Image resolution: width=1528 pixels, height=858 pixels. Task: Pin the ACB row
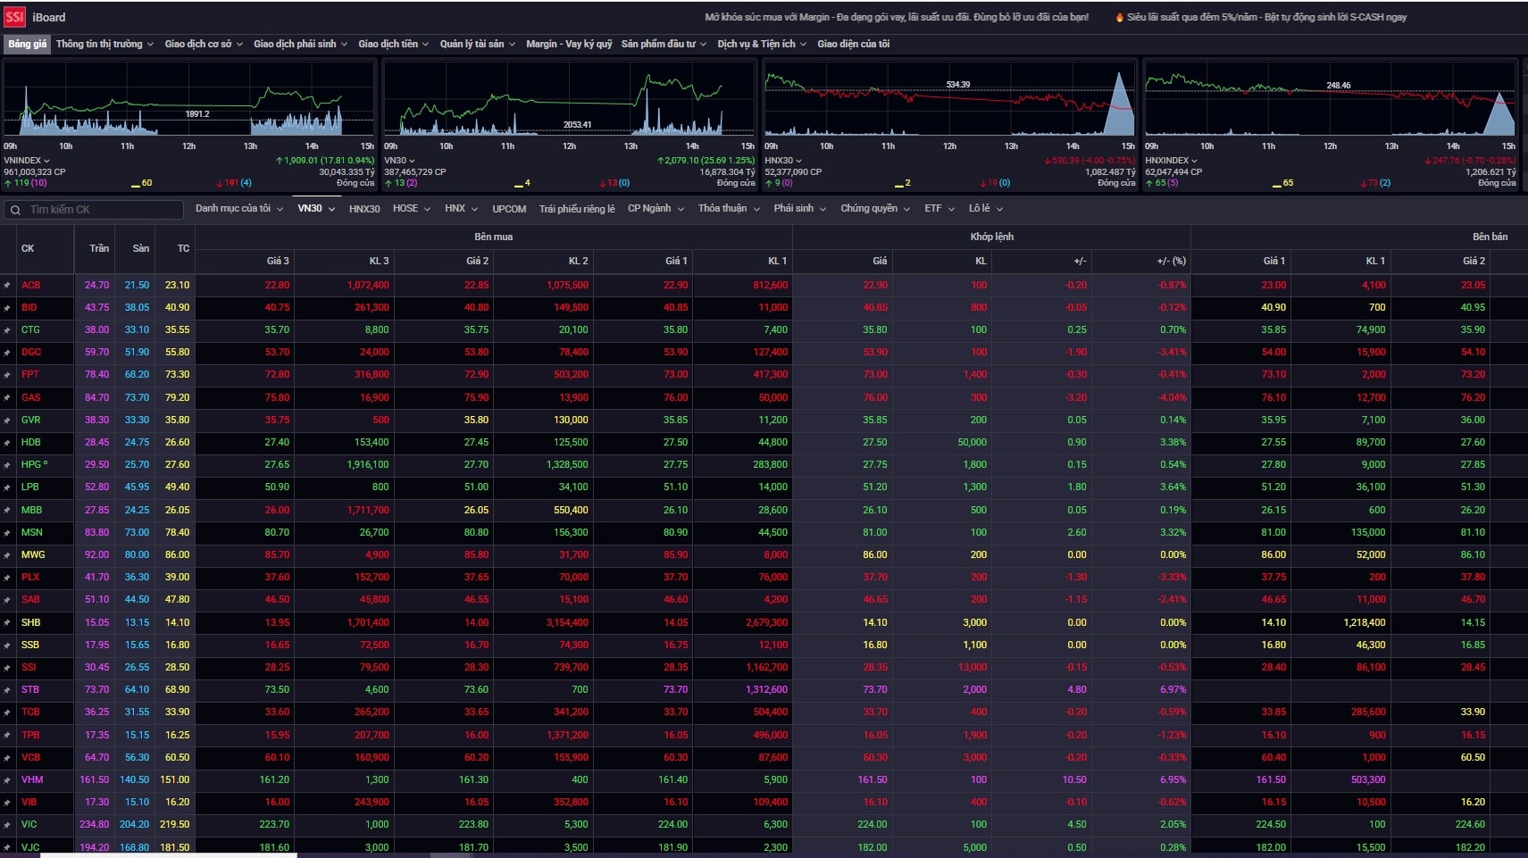click(x=7, y=286)
